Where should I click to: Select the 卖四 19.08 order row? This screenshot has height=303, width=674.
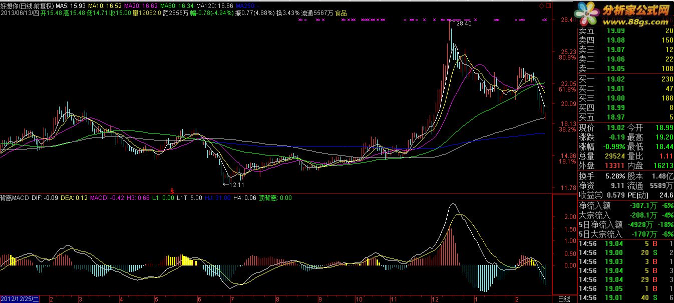626,40
